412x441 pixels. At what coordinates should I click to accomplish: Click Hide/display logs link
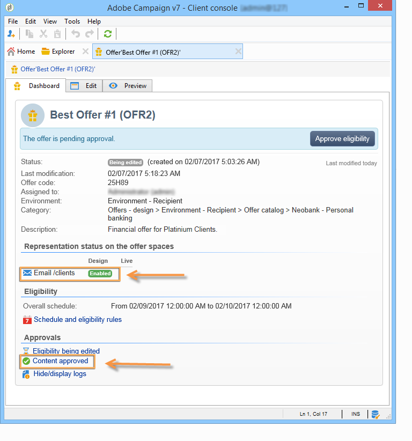click(x=60, y=374)
